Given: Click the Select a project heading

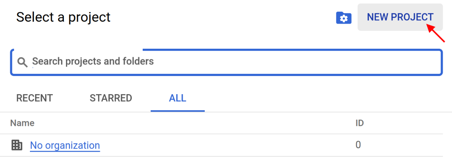Looking at the screenshot, I should point(63,17).
